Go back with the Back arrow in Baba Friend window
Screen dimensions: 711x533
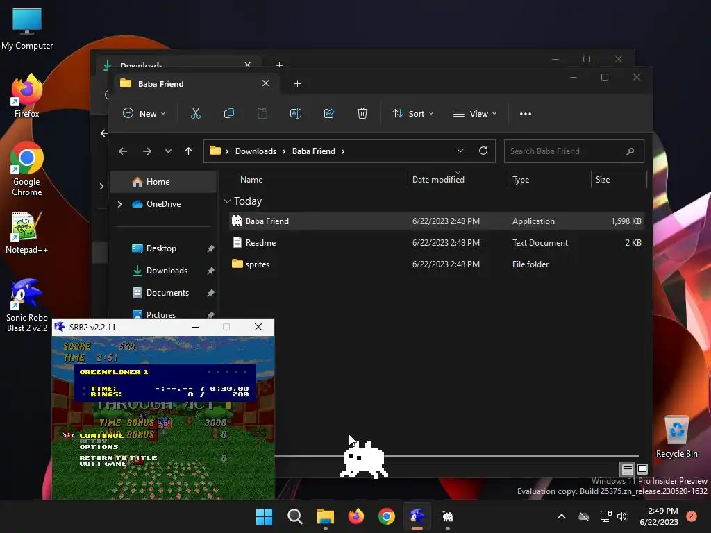click(x=123, y=151)
